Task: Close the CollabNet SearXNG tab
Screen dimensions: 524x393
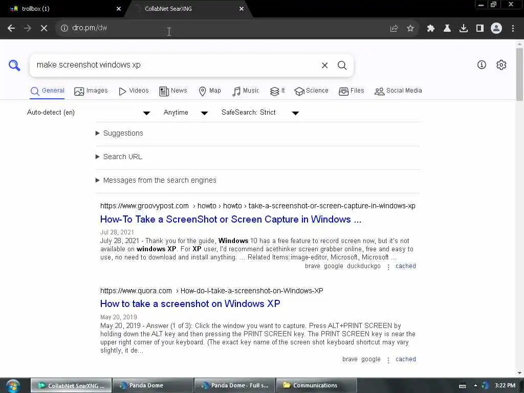Action: coord(242,9)
